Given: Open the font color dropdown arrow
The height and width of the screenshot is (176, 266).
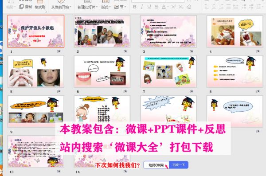Looking at the screenshot, I should (x=168, y=7).
